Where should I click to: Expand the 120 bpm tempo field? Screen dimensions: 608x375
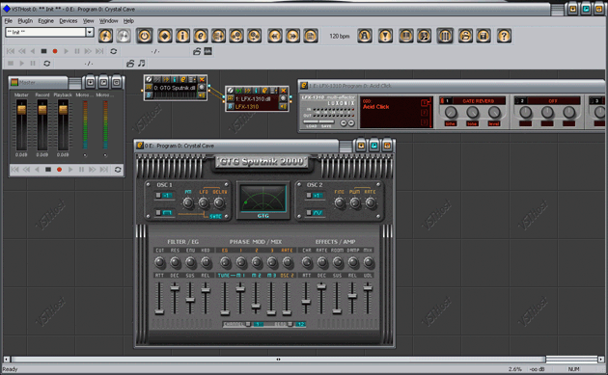[340, 36]
